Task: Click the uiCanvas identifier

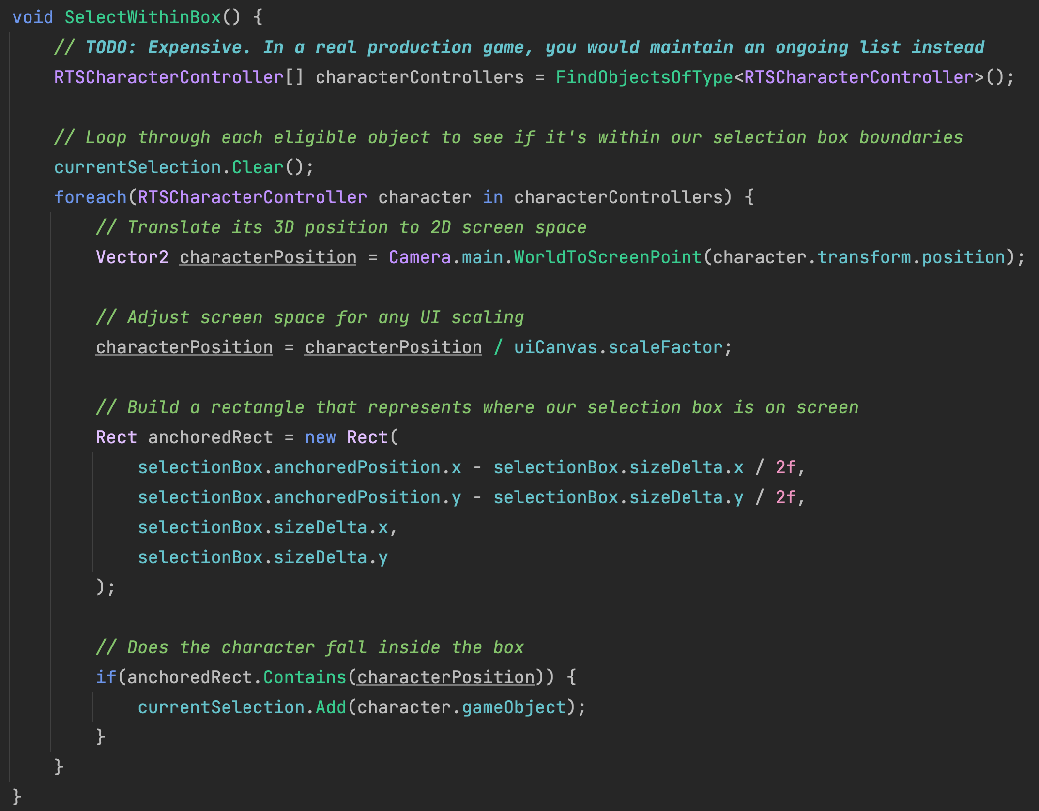Action: (x=555, y=347)
